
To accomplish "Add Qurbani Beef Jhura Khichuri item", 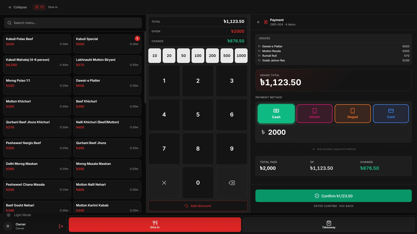I will point(37,127).
